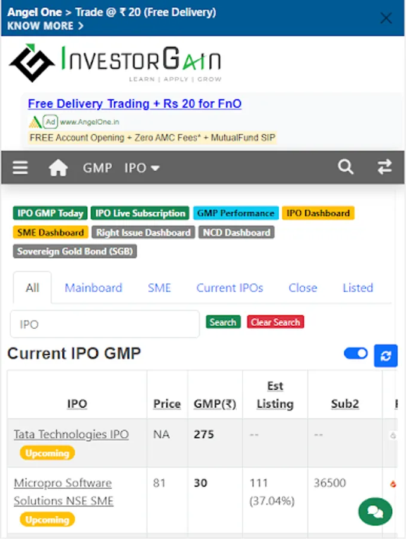This screenshot has width=406, height=539.
Task: Click the GMP value 275
Action: coord(203,434)
